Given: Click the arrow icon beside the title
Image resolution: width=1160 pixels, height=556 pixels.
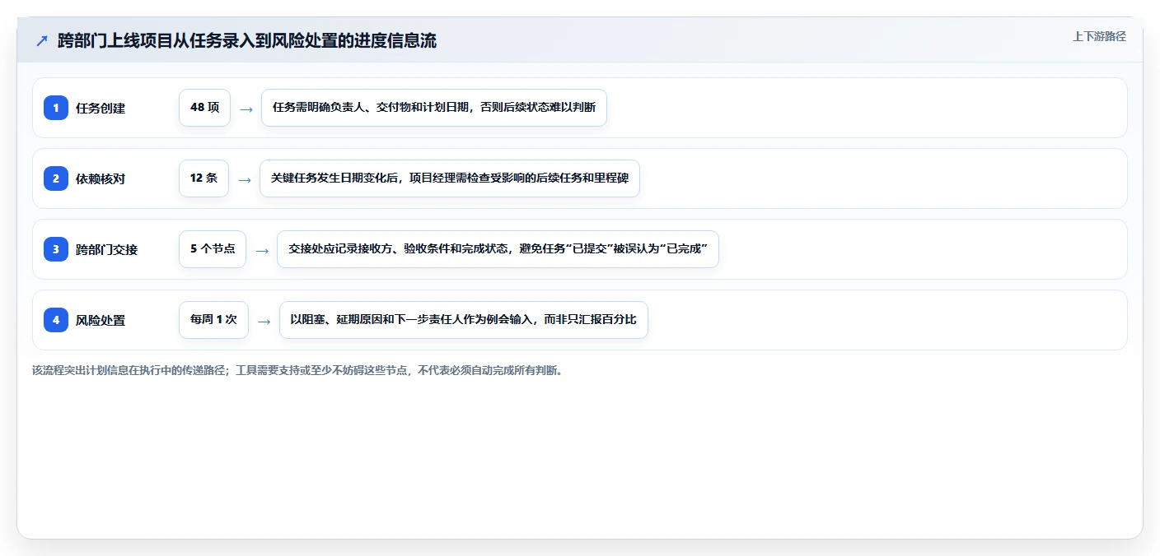Looking at the screenshot, I should pyautogui.click(x=42, y=41).
